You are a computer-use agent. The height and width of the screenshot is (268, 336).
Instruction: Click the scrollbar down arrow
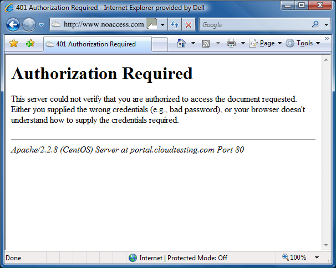tap(326, 245)
